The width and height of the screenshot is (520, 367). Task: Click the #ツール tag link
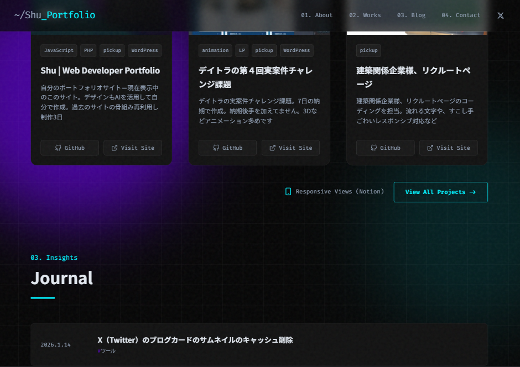pos(107,350)
